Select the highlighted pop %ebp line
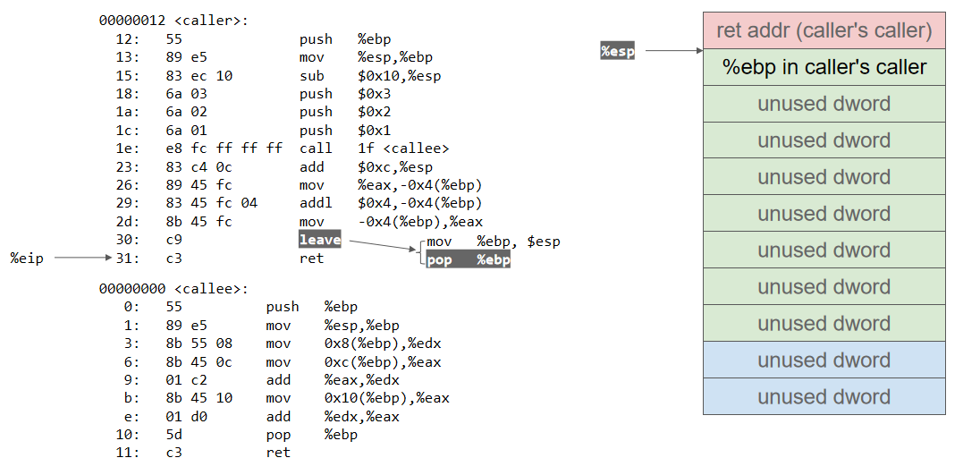The image size is (980, 475). pos(468,259)
